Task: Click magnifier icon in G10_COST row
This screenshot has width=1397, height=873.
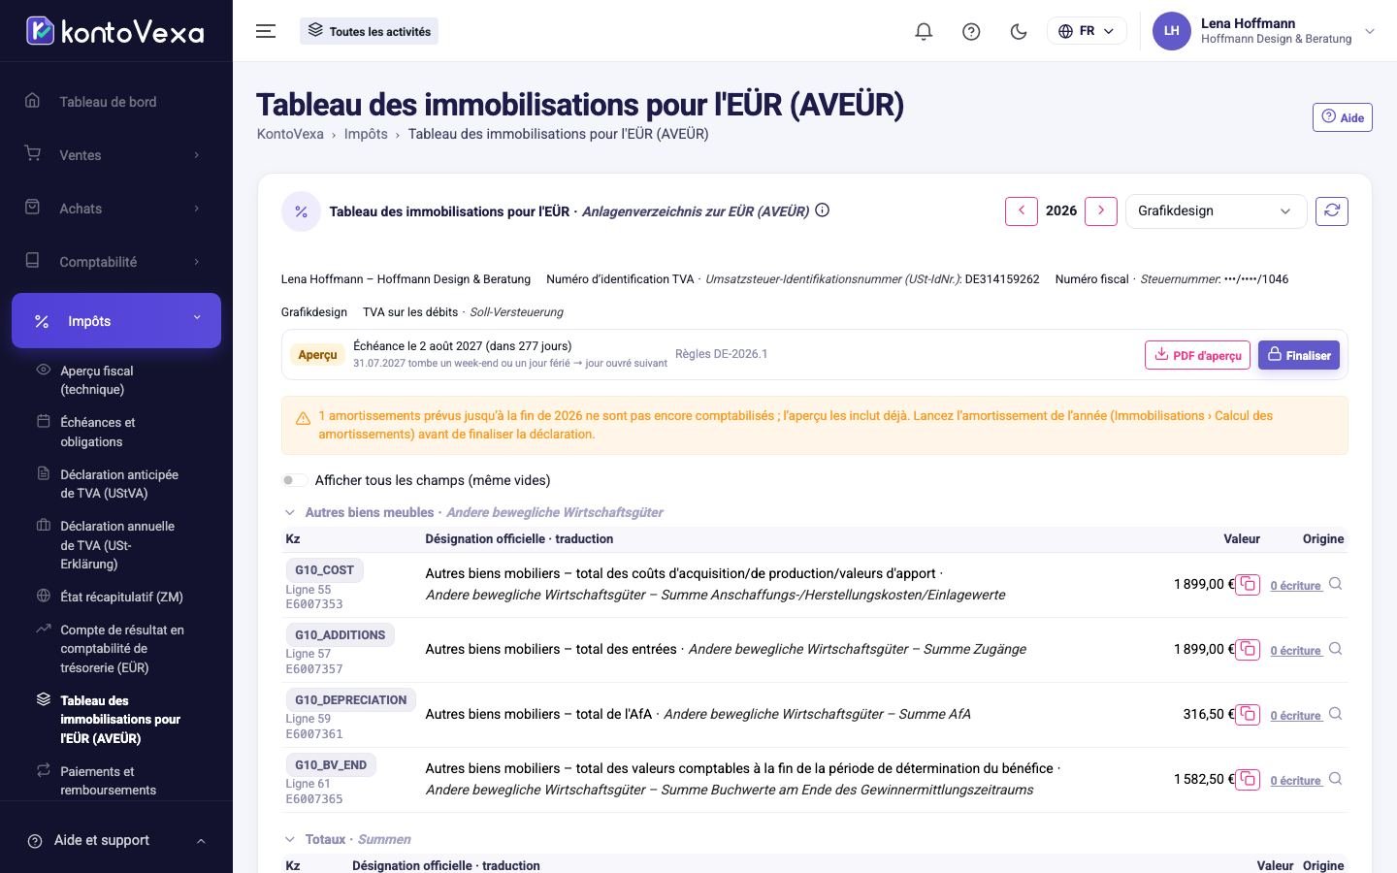Action: (x=1336, y=584)
